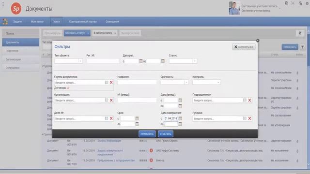Expand the Системная учетная запись user menu
The height and width of the screenshot is (174, 310).
[x=280, y=8]
